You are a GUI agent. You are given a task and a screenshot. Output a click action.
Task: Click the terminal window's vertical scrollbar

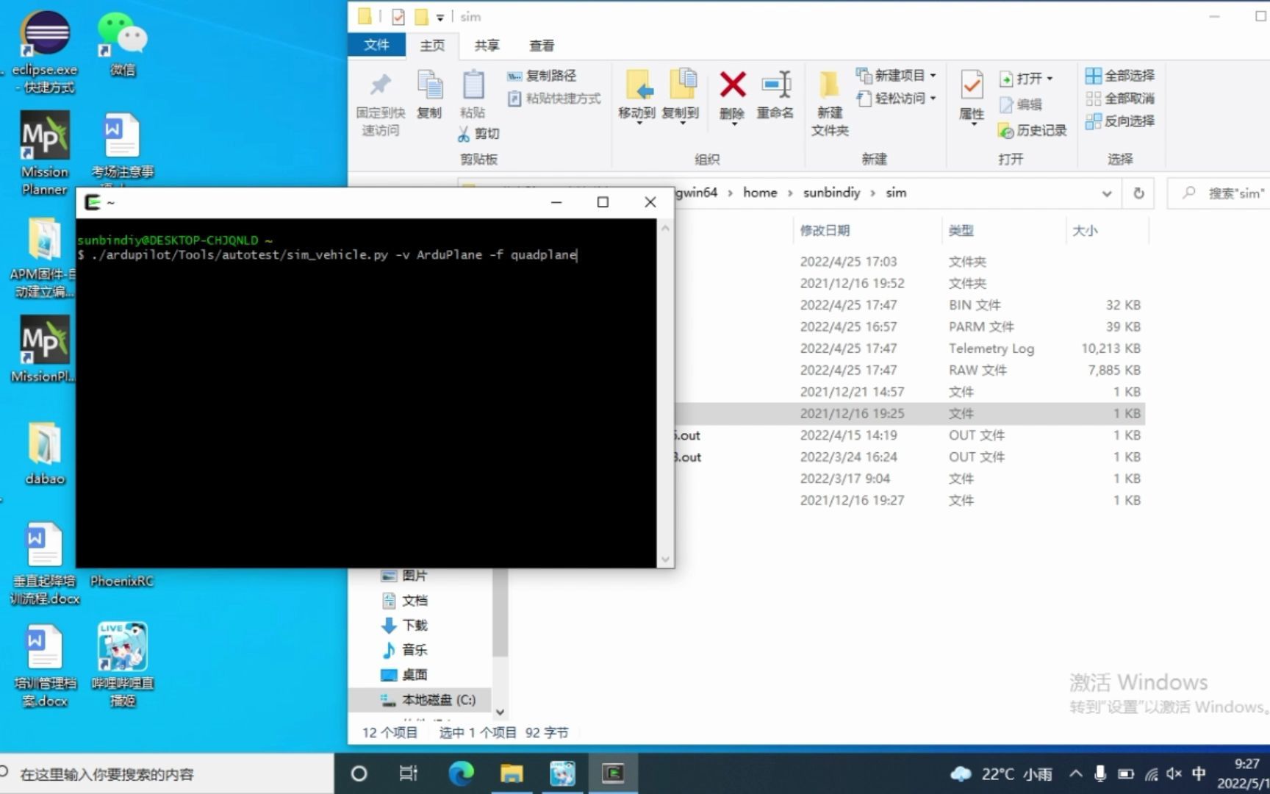click(x=665, y=393)
